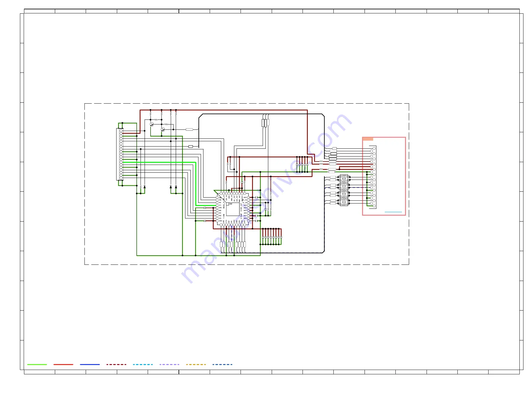
Task: Click the dark red dashed legend line
Action: [x=116, y=364]
